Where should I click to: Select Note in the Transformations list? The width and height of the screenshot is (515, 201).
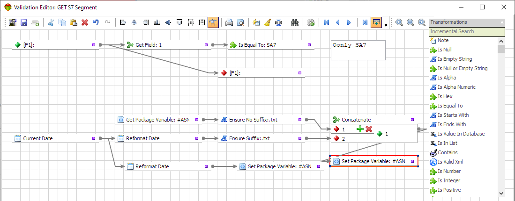coord(443,40)
